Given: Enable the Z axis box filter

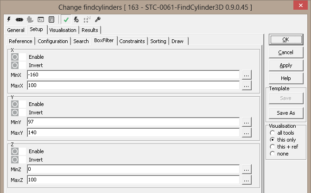Looking at the screenshot, I should point(15,151).
